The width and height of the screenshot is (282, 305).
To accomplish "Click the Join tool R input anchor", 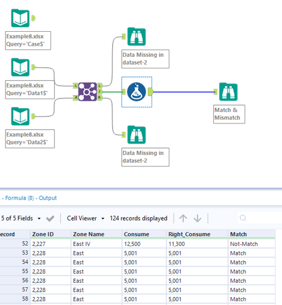I will pos(75,97).
